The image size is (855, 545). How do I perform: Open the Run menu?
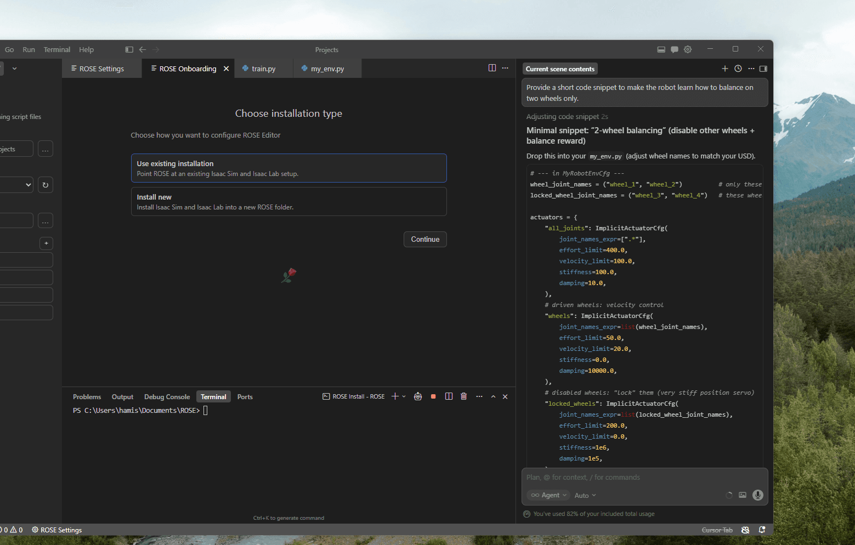(x=29, y=49)
